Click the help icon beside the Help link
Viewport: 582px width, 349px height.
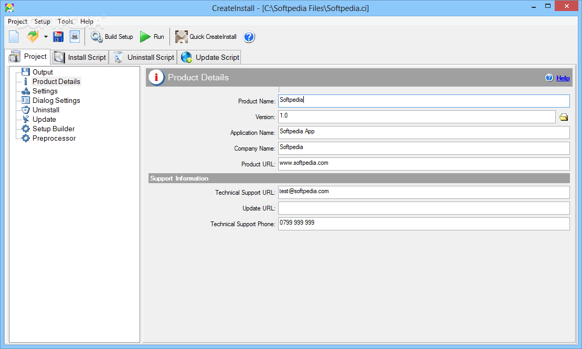pos(549,78)
